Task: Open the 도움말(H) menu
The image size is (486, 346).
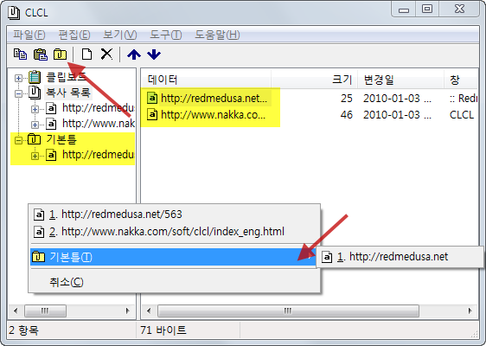Action: [217, 35]
